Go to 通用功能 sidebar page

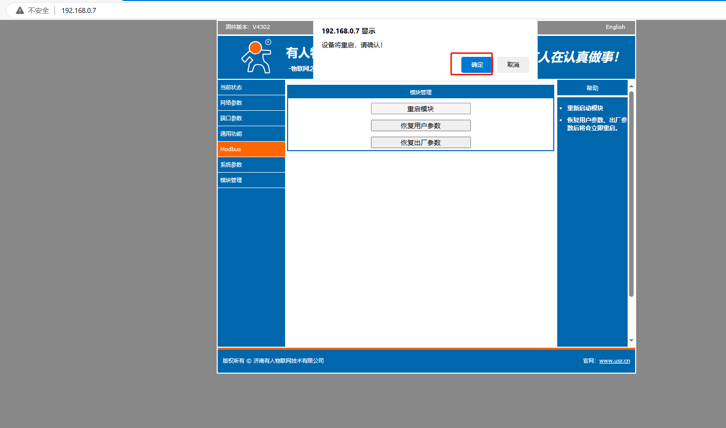[251, 134]
